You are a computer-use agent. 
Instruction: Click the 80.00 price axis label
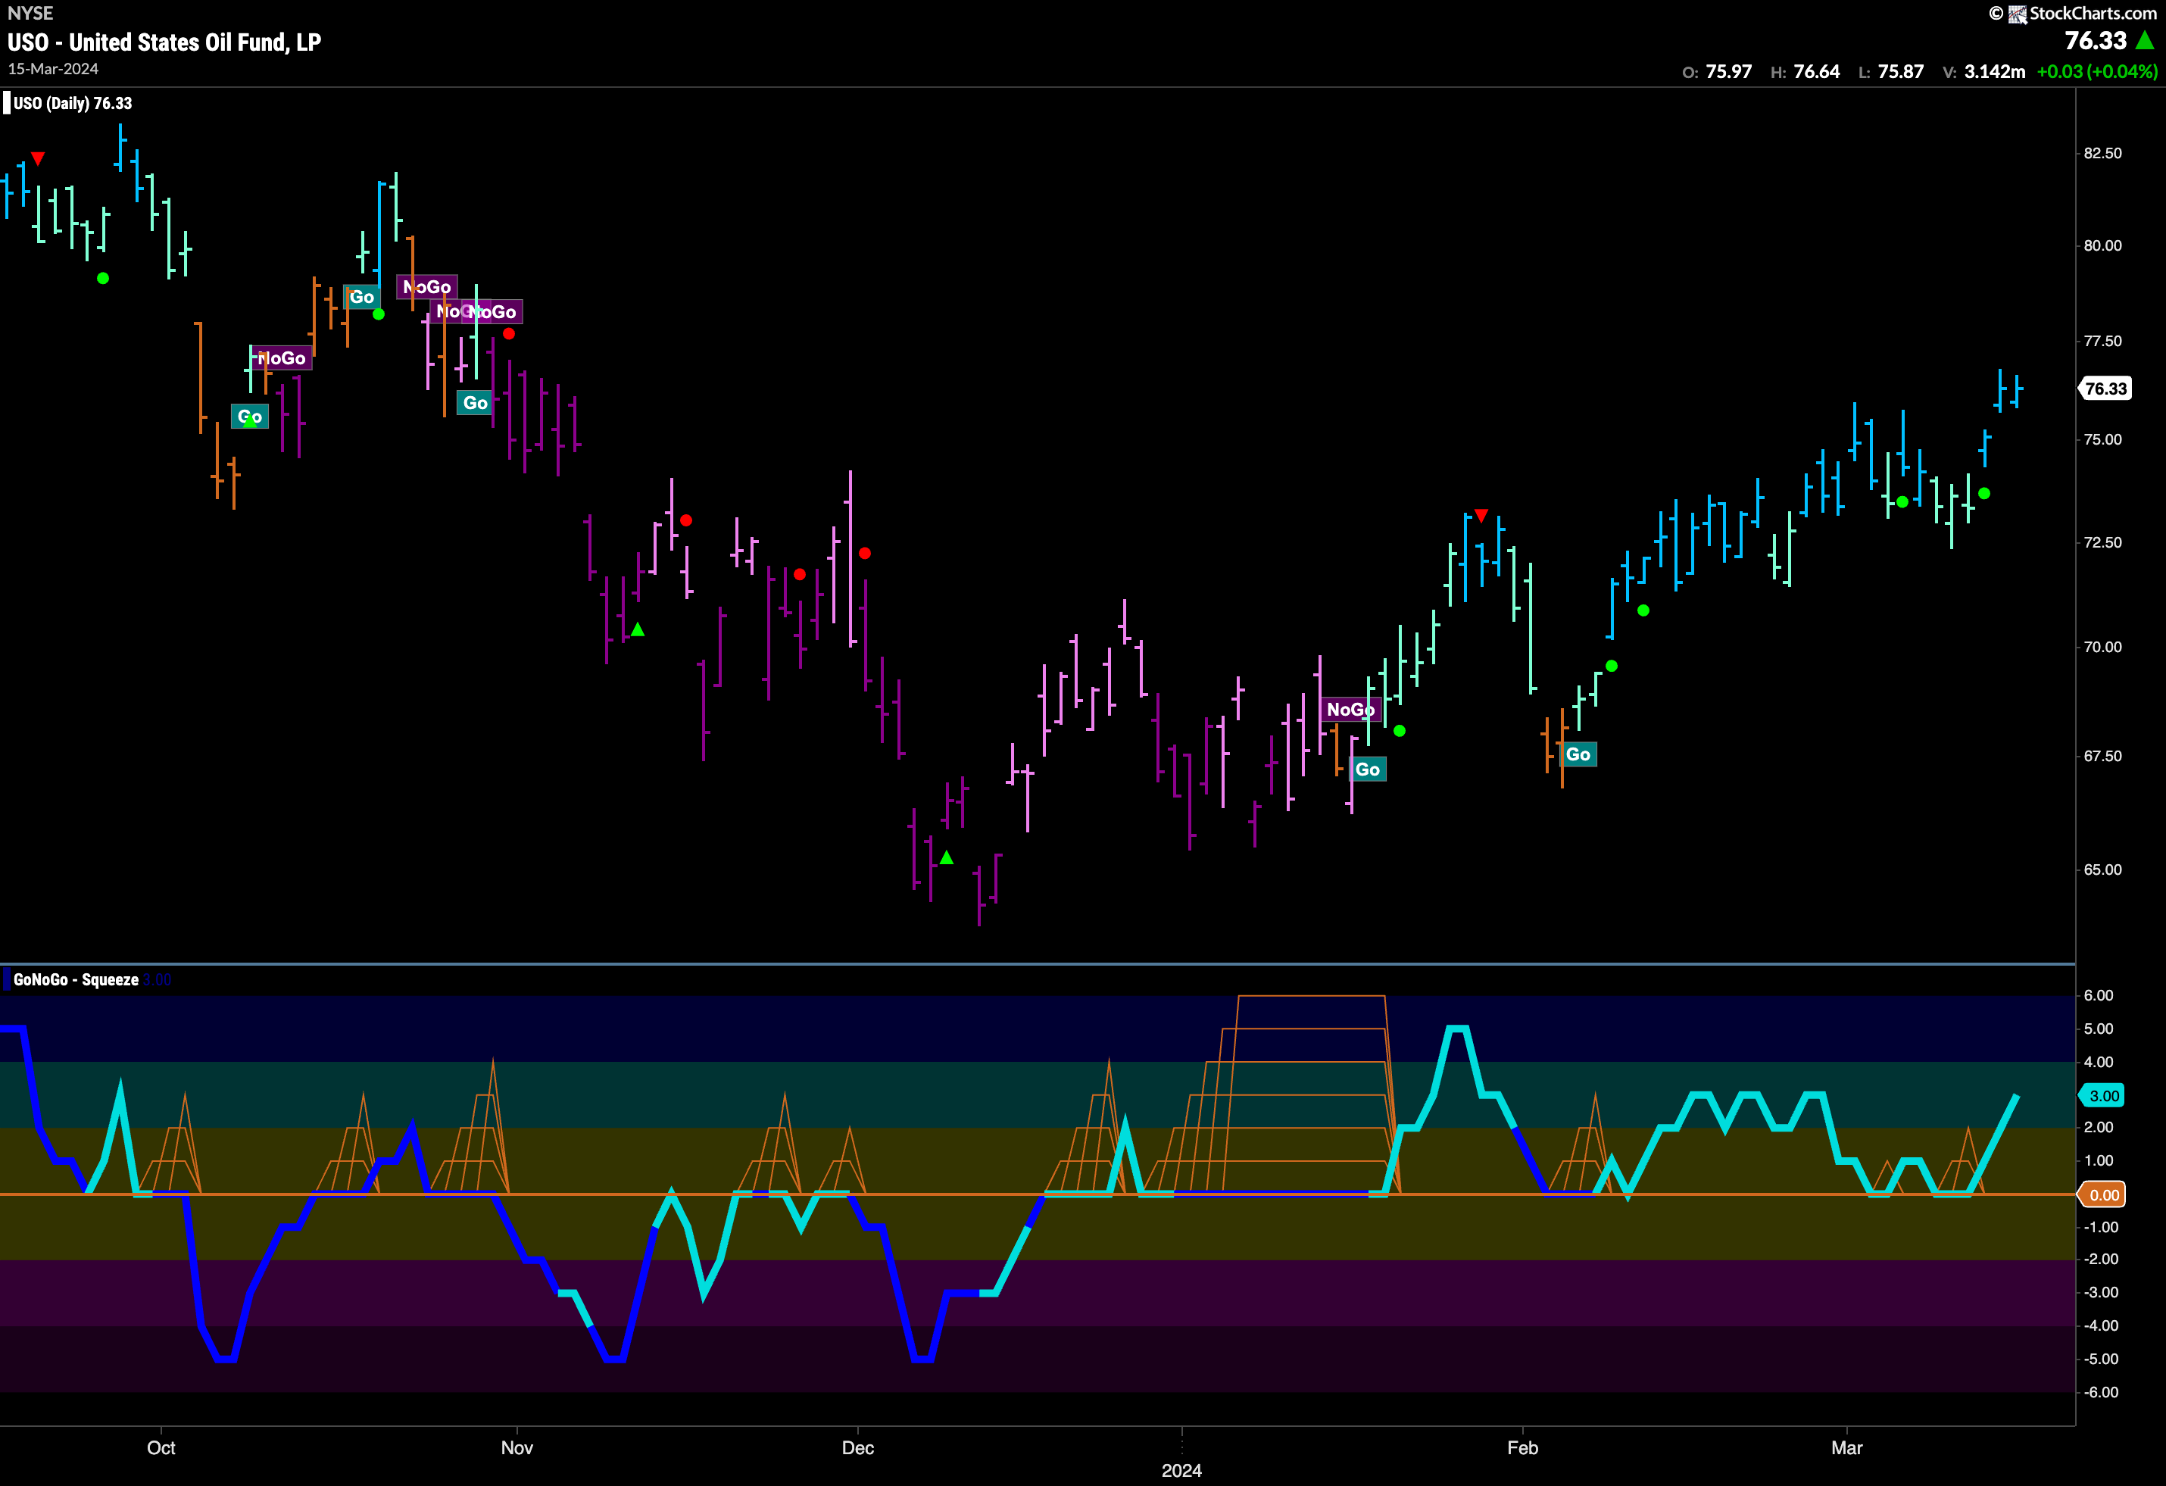click(2102, 245)
